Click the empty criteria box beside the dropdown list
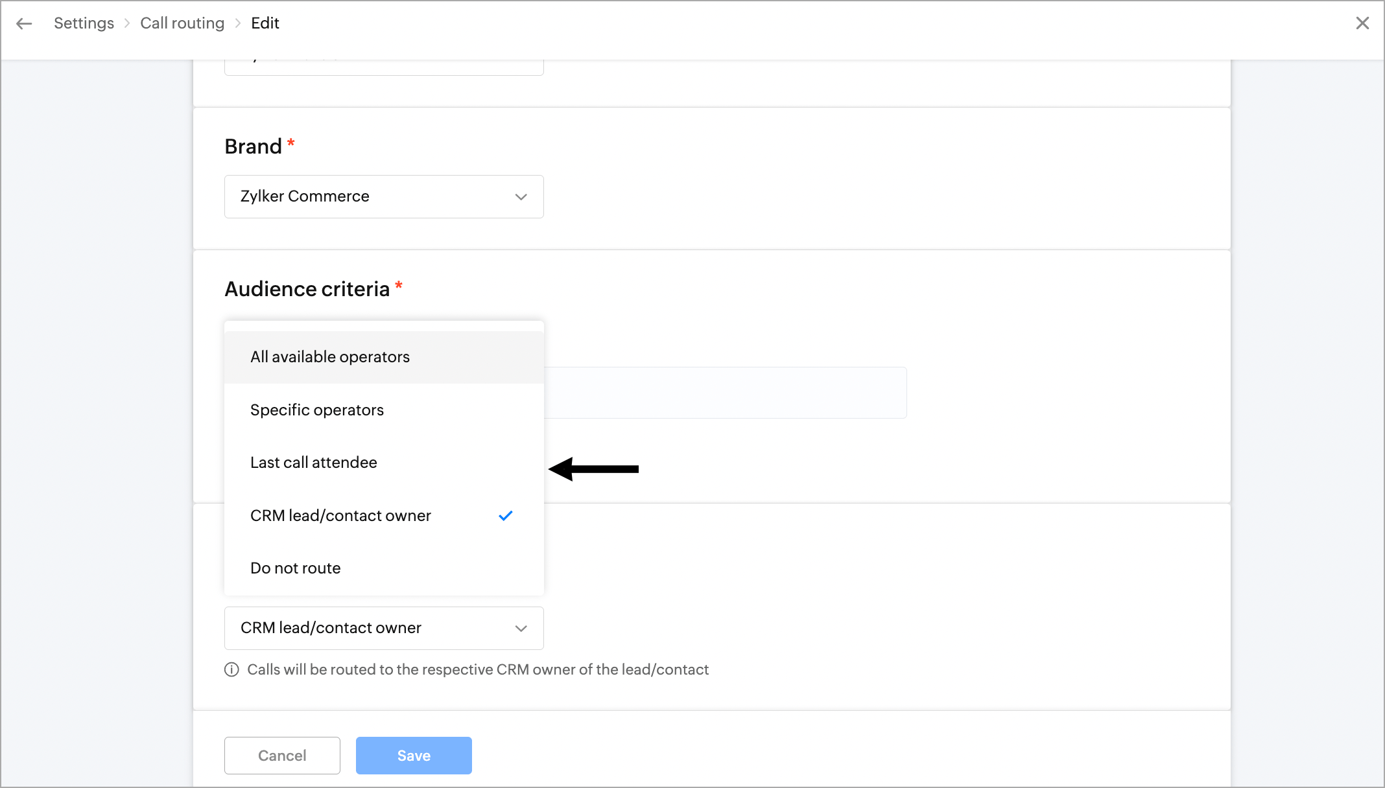 (725, 393)
